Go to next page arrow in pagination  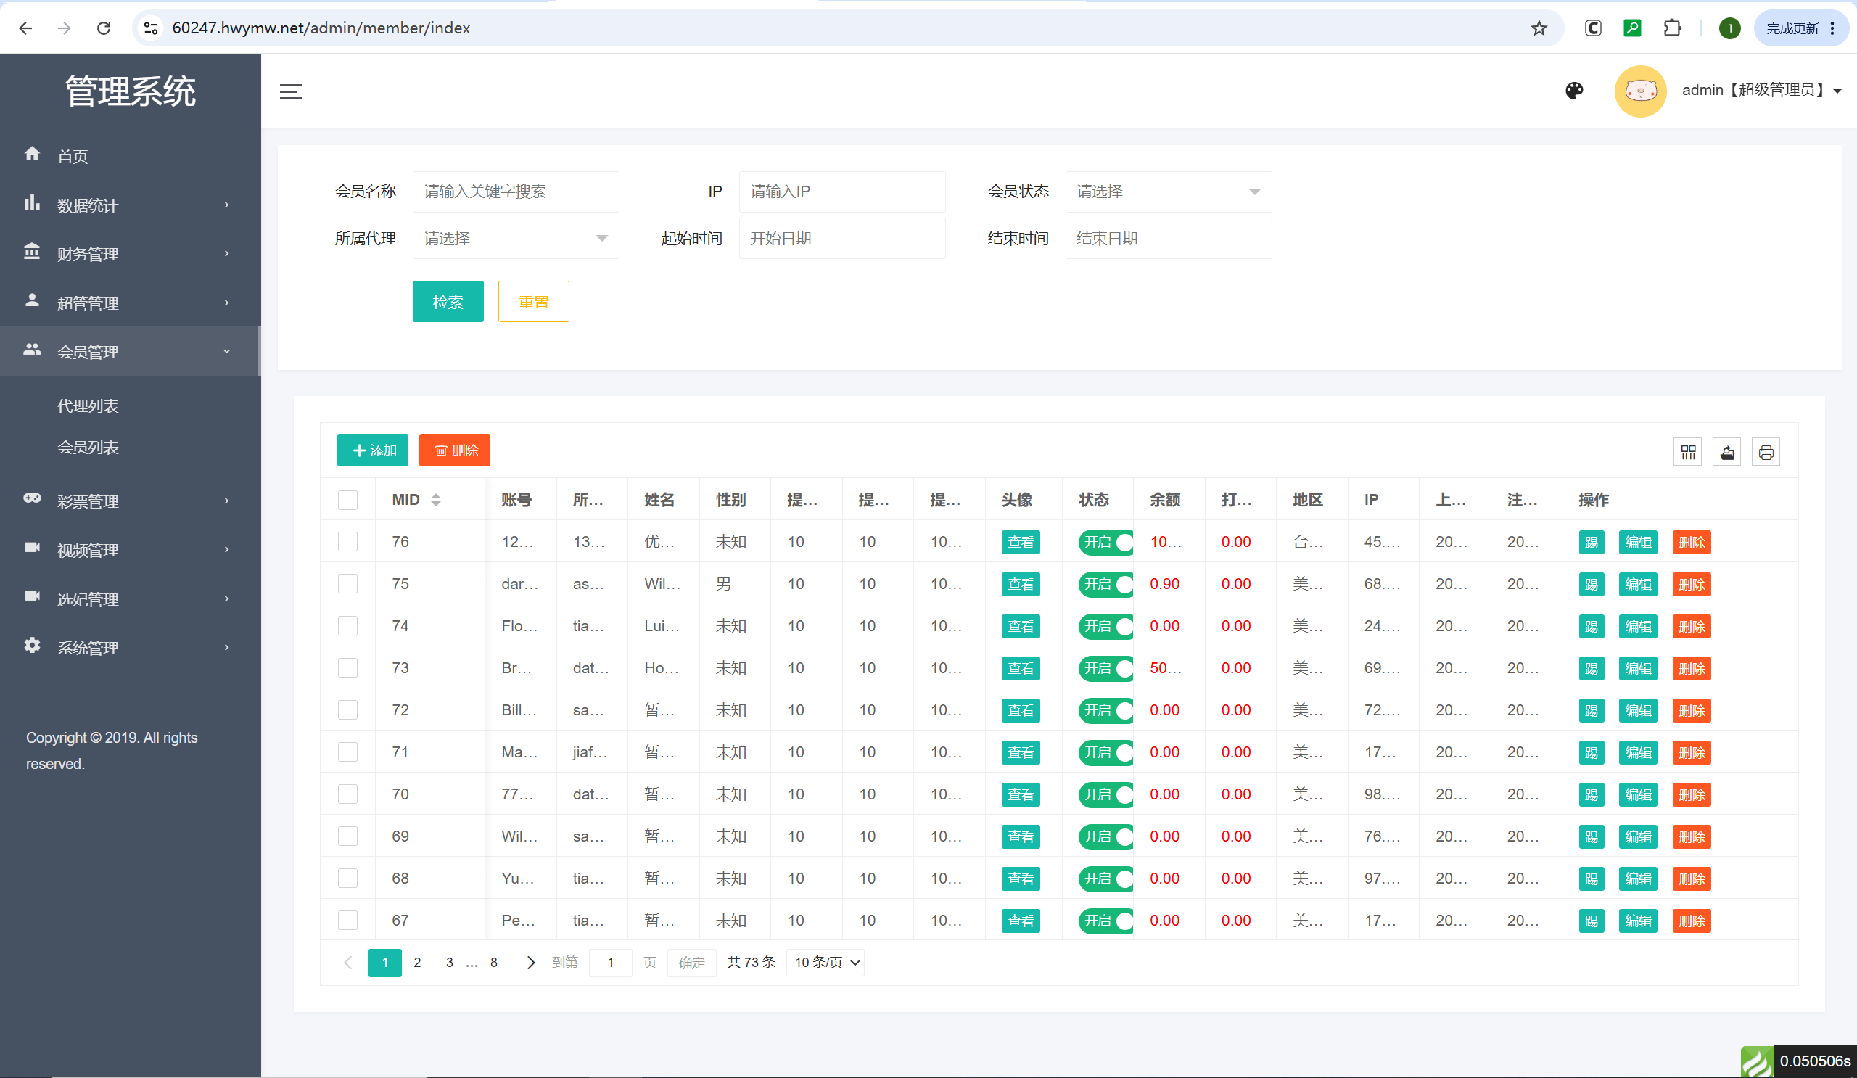pyautogui.click(x=530, y=963)
